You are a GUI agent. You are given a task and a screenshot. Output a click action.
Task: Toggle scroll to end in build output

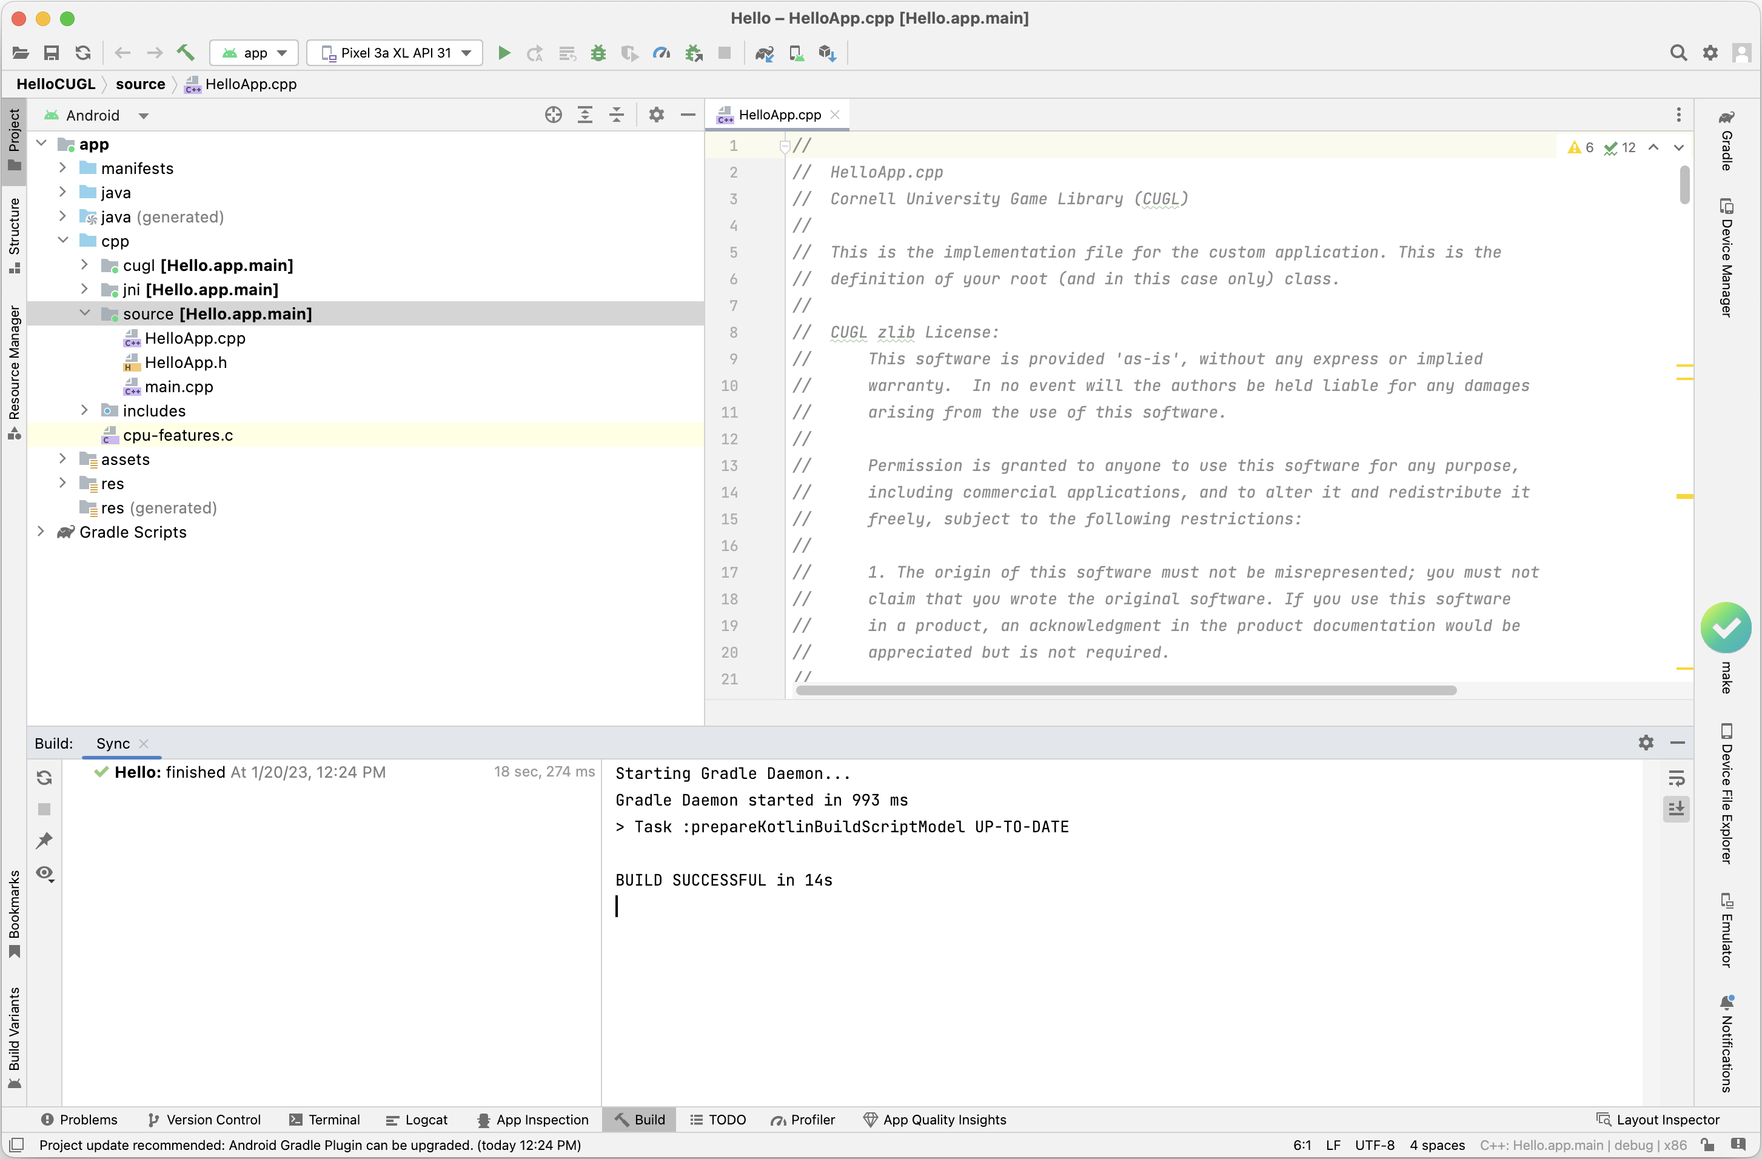[x=1676, y=809]
